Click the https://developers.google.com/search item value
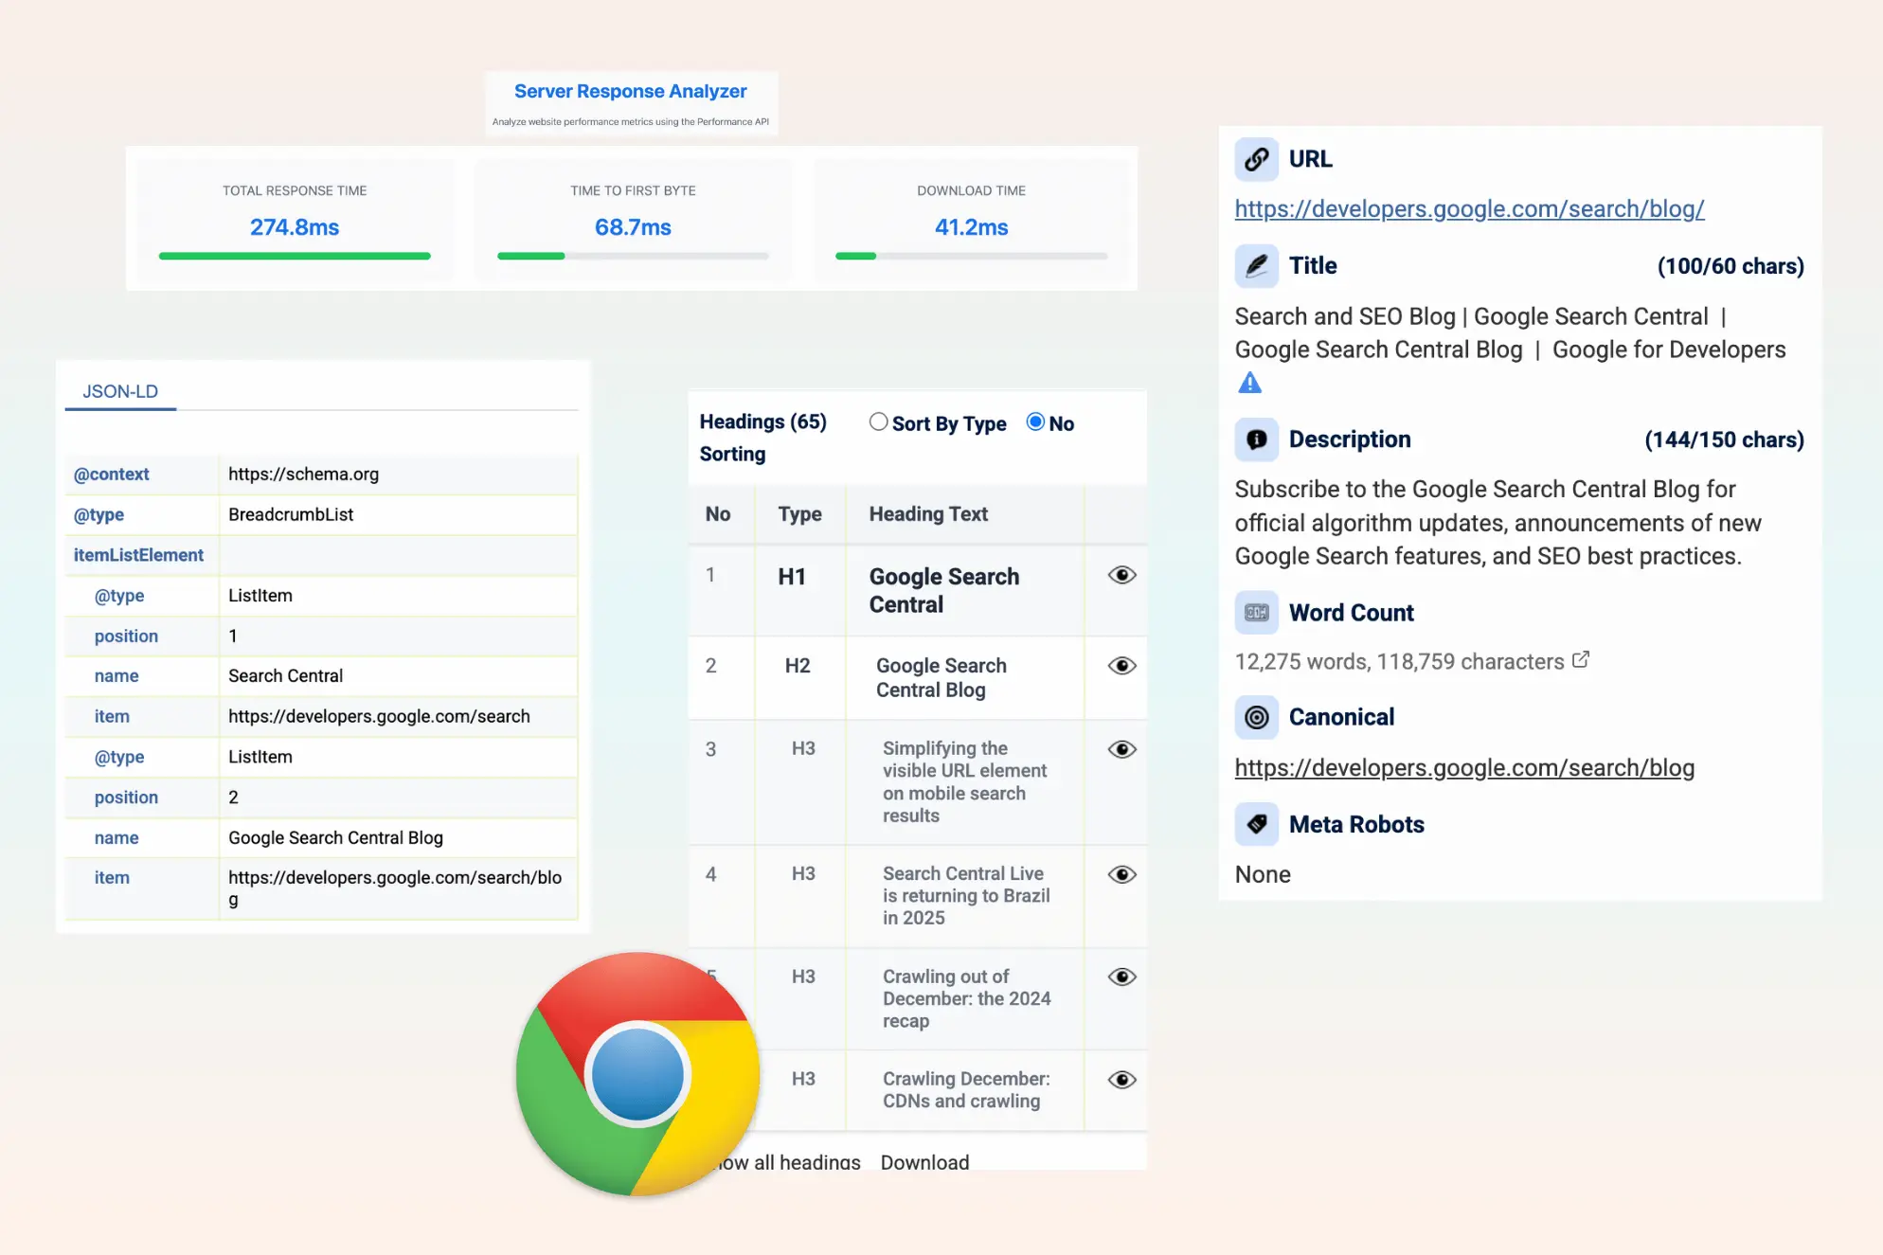This screenshot has height=1255, width=1883. [379, 717]
